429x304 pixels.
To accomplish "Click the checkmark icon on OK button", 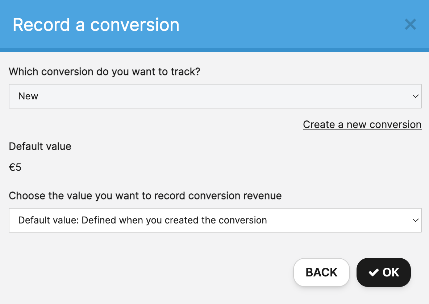I will (374, 272).
